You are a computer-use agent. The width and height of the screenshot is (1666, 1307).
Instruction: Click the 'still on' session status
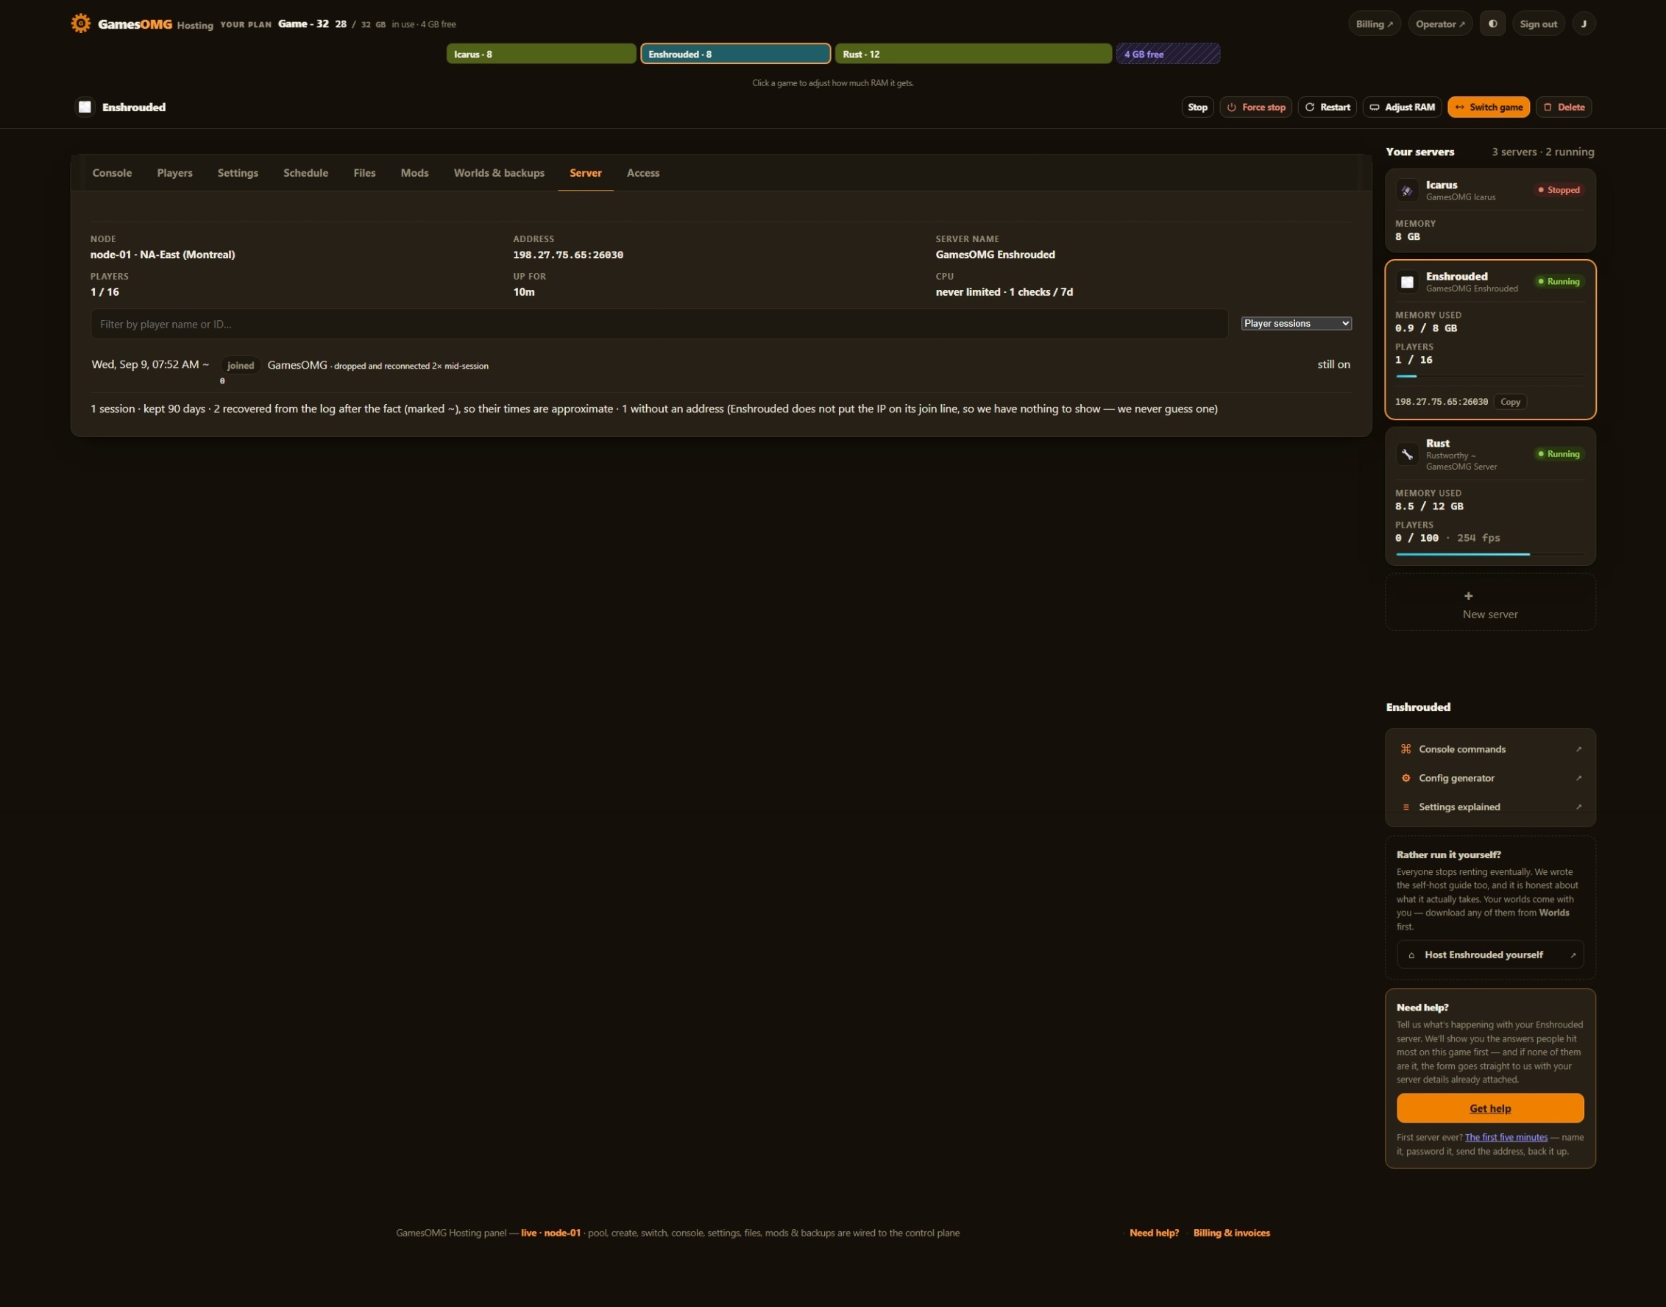tap(1333, 365)
